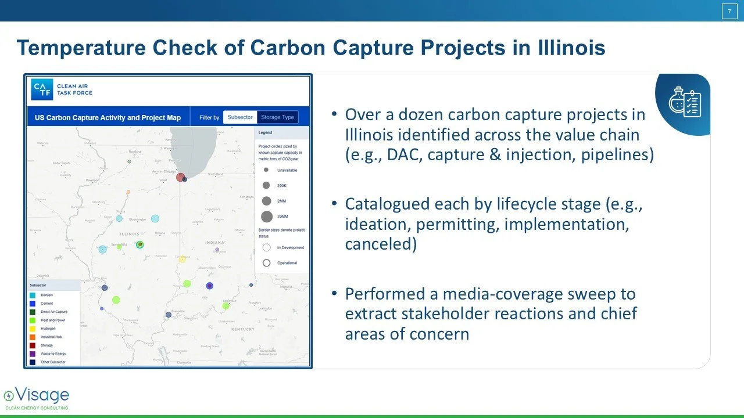Screen dimensions: 744x418
Task: Click the Unavailable capacity dot in legend
Action: pos(266,170)
